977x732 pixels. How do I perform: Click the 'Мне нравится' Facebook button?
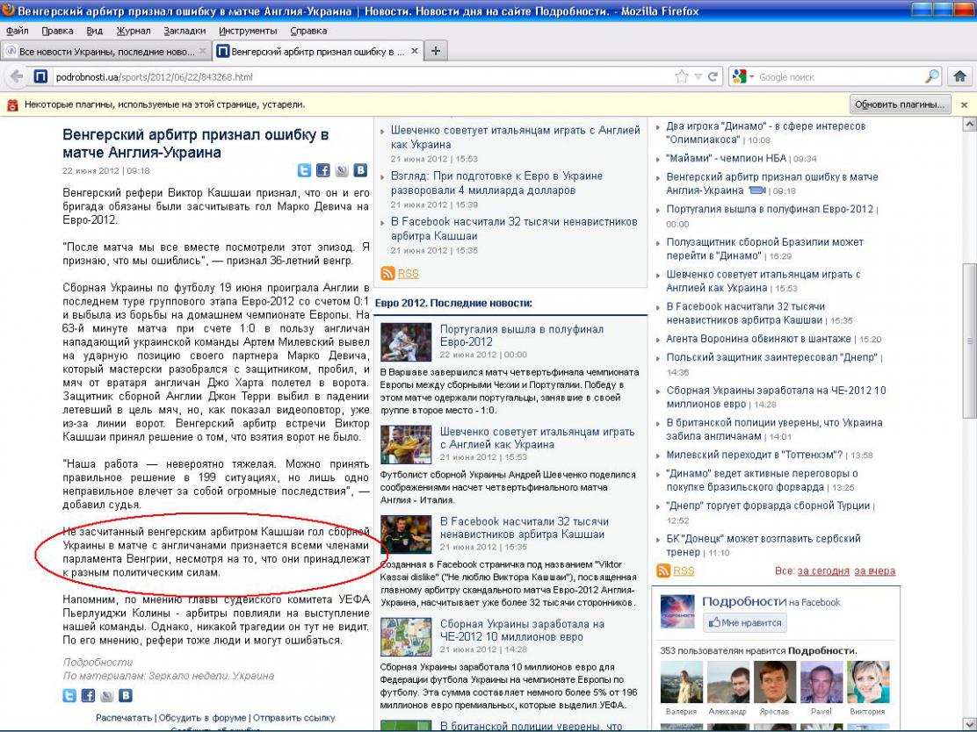(x=745, y=622)
